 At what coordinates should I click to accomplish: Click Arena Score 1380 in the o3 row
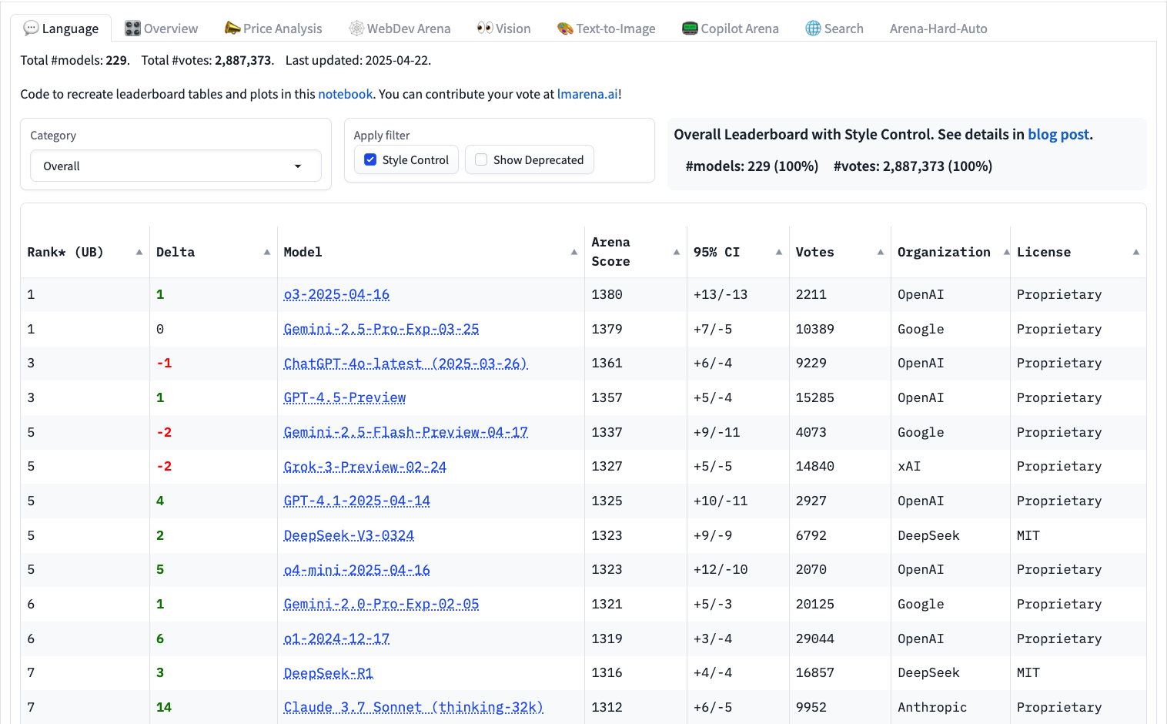click(607, 294)
